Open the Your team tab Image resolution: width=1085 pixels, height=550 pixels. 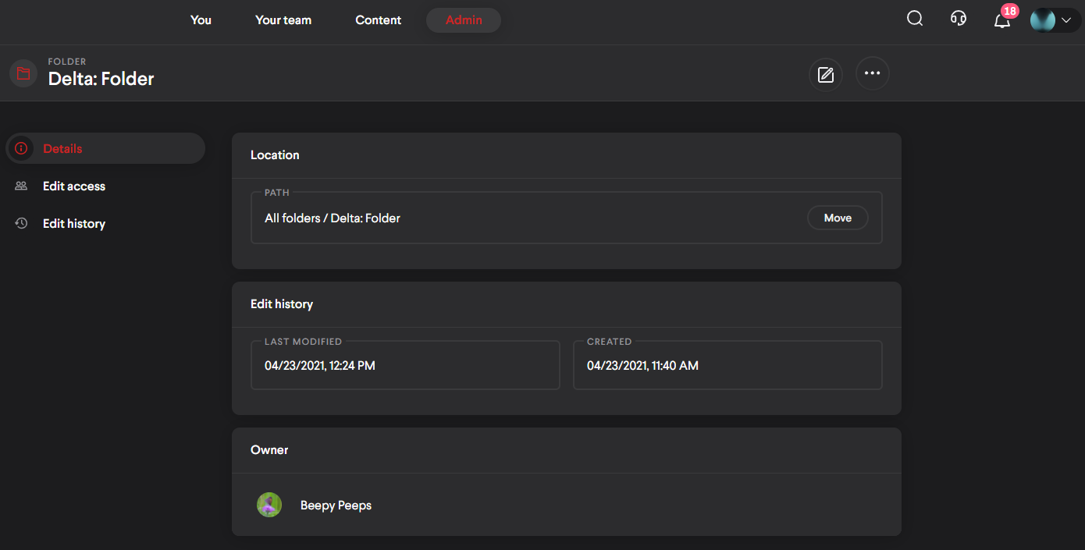click(x=283, y=20)
